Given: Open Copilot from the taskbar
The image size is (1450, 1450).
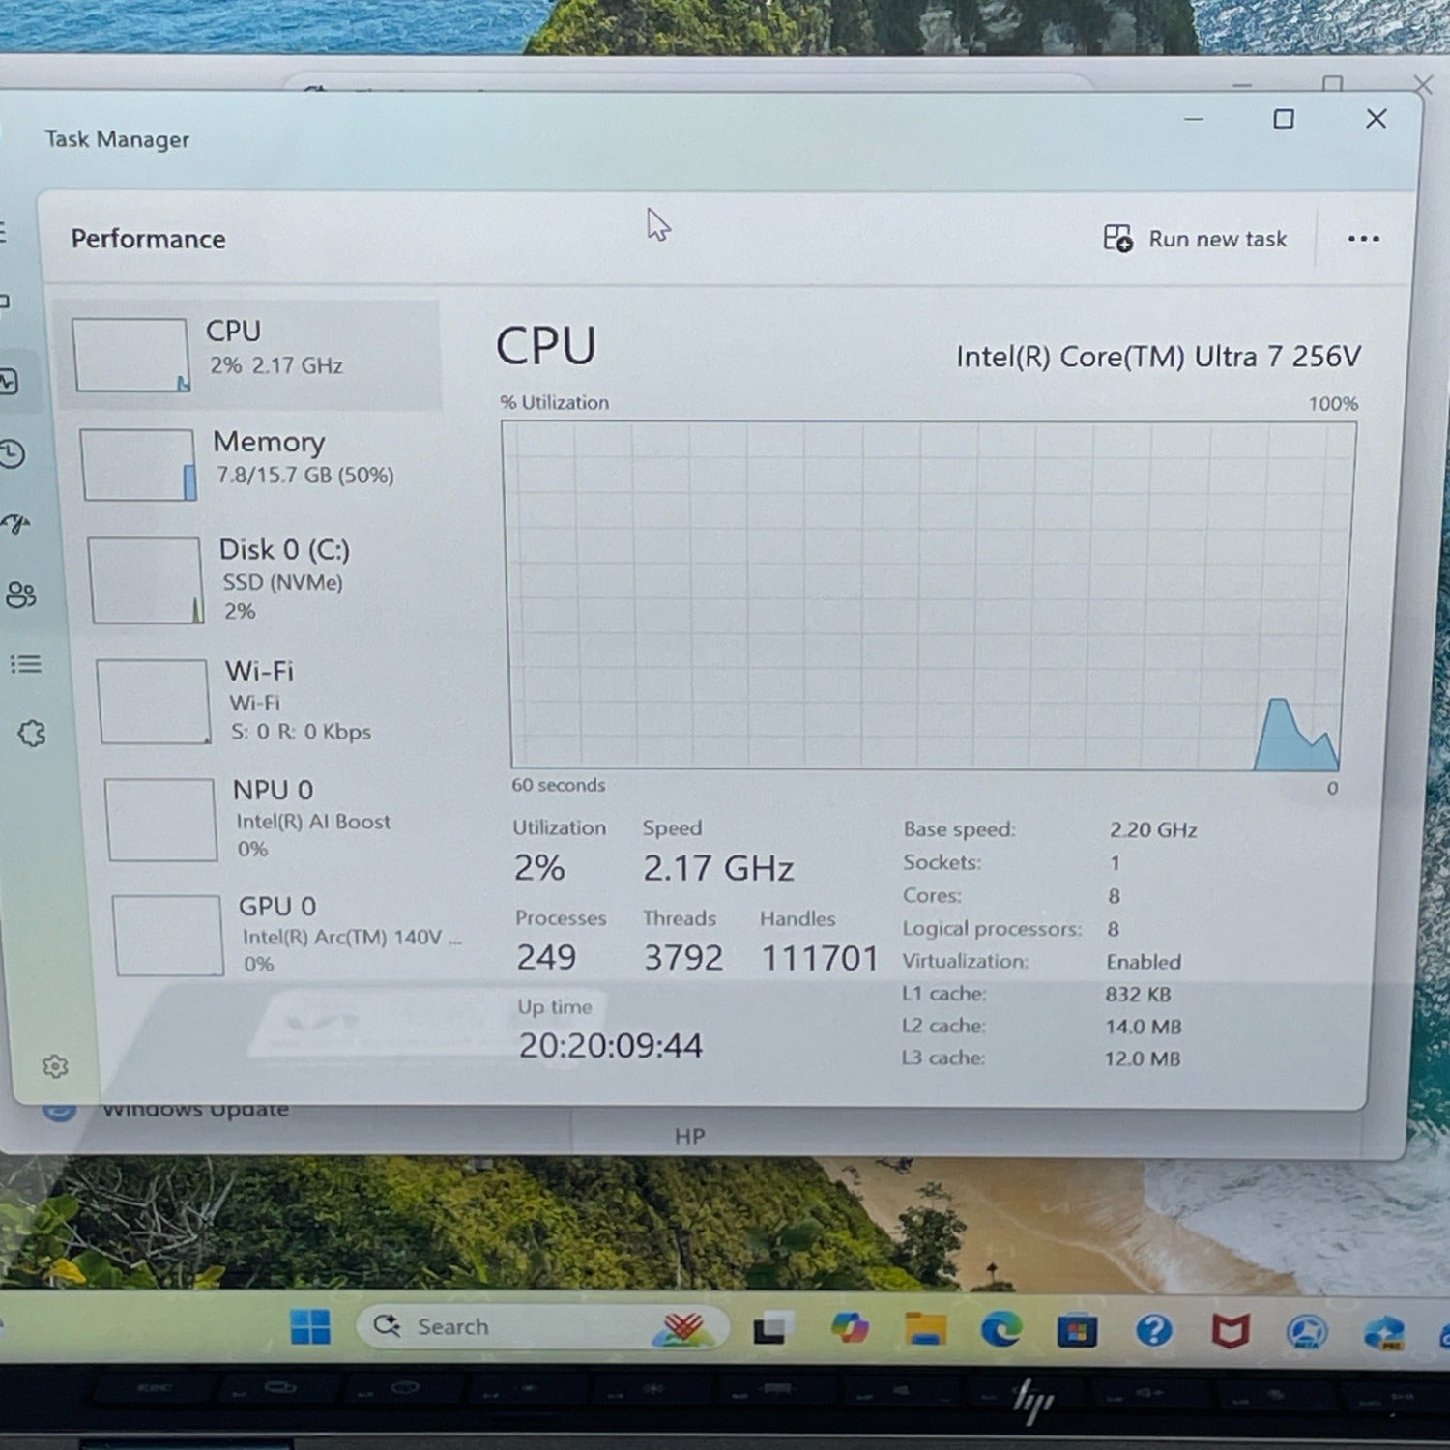Looking at the screenshot, I should (850, 1328).
